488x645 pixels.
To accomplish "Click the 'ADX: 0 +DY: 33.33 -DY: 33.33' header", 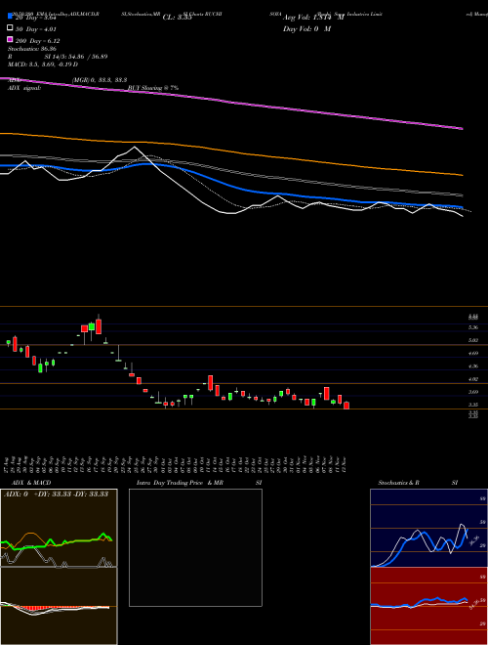I will (x=56, y=494).
